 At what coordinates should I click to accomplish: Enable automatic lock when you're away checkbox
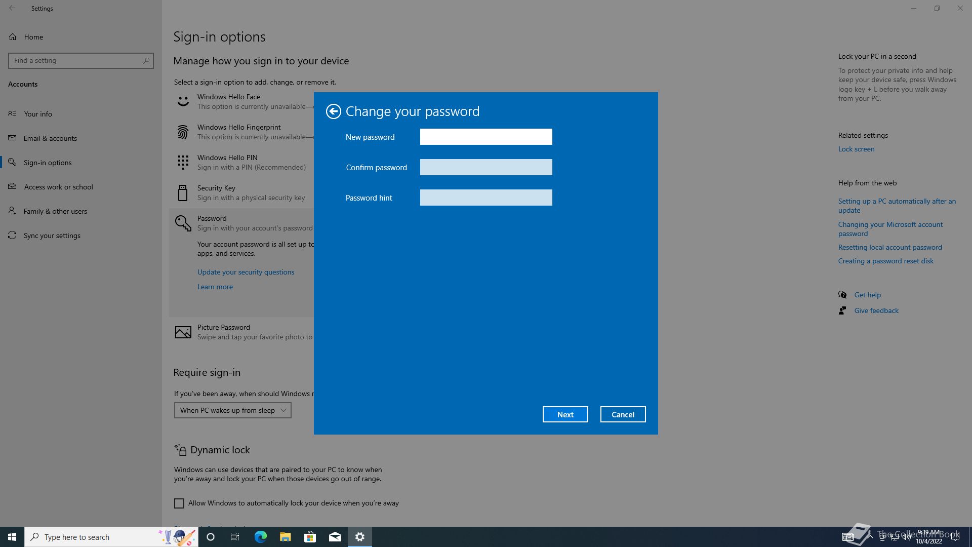point(179,503)
